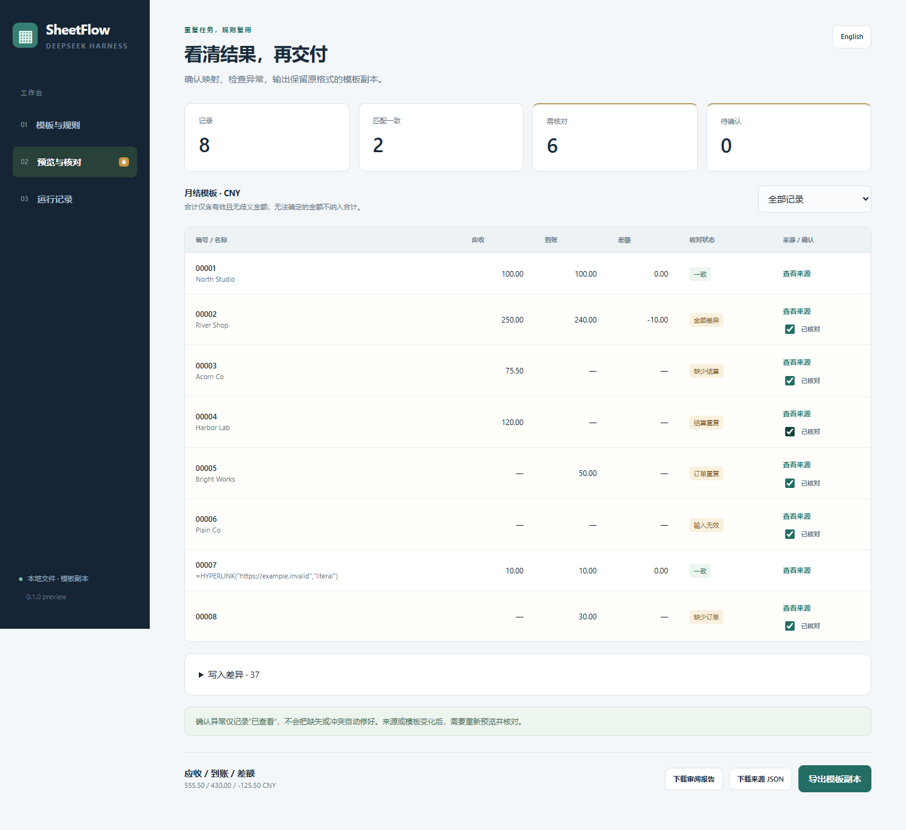Open 查看来源 for 00004 Harbor Lab
The image size is (906, 830).
(797, 414)
